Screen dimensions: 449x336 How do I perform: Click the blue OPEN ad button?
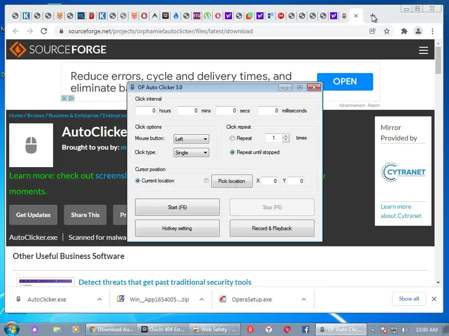point(345,82)
